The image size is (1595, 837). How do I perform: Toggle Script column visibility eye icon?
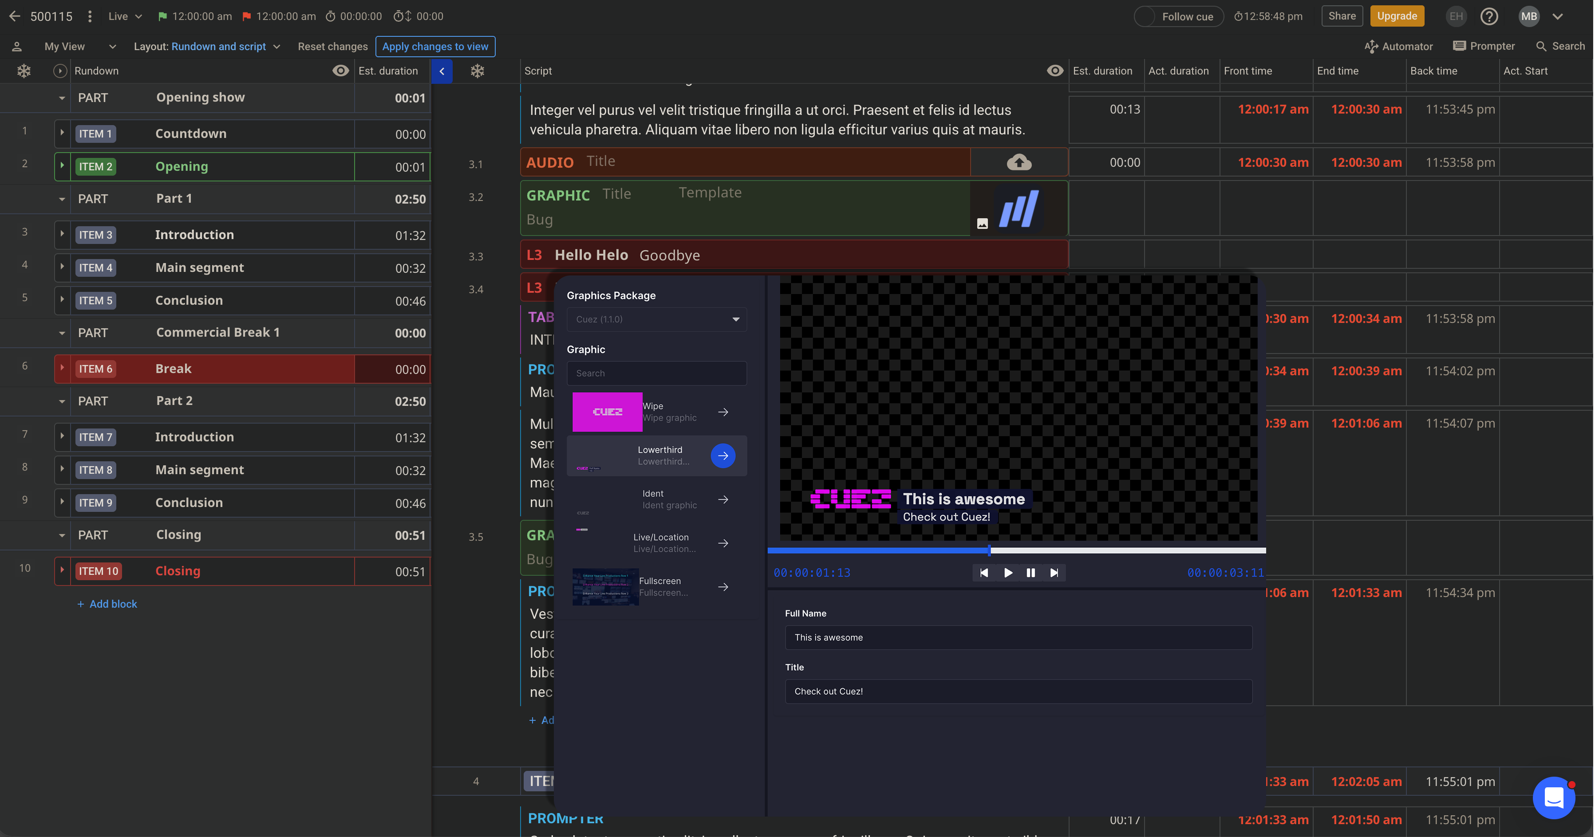[1055, 71]
